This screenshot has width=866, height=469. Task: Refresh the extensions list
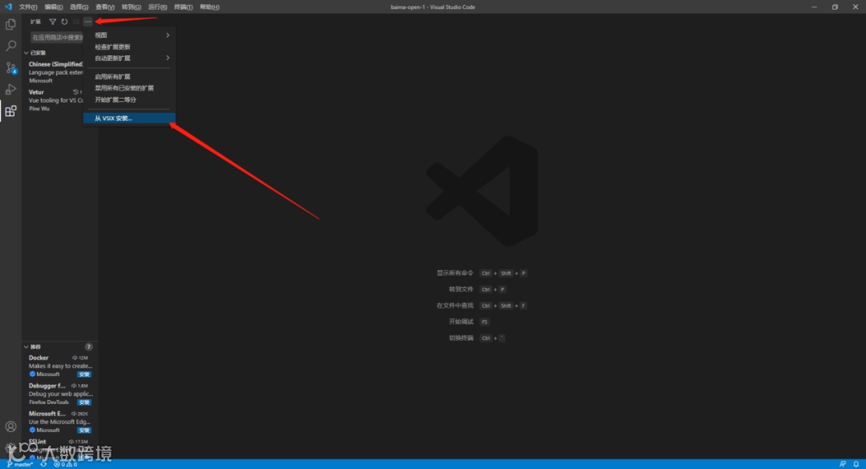pyautogui.click(x=64, y=22)
